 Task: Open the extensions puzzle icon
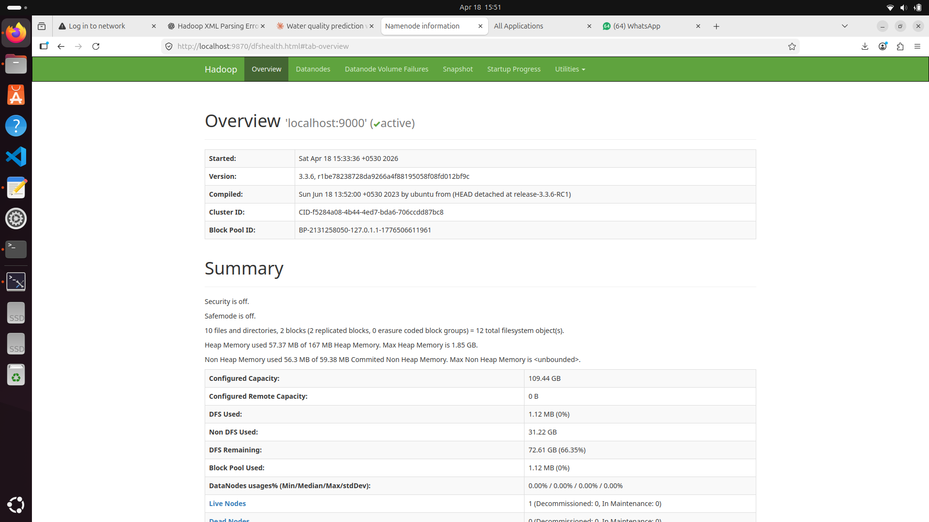pyautogui.click(x=900, y=46)
